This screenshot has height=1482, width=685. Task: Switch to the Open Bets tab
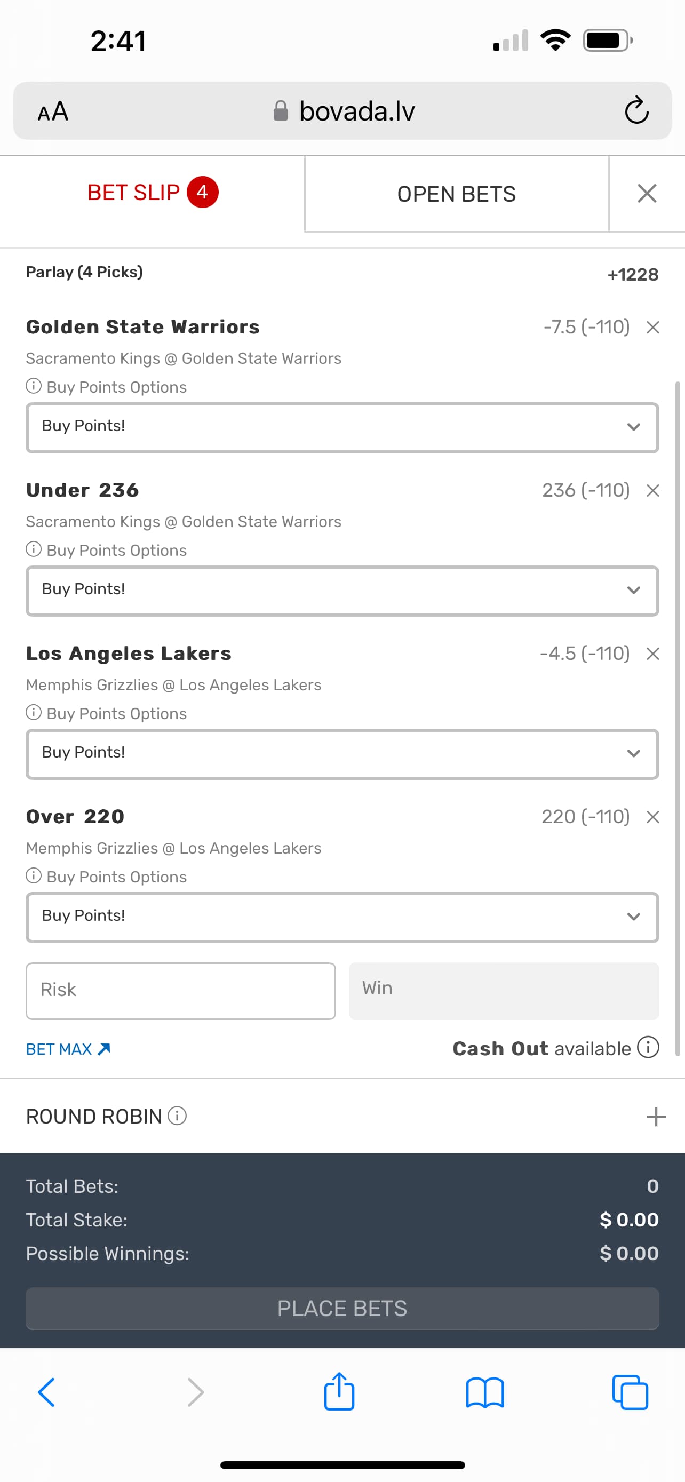click(457, 194)
